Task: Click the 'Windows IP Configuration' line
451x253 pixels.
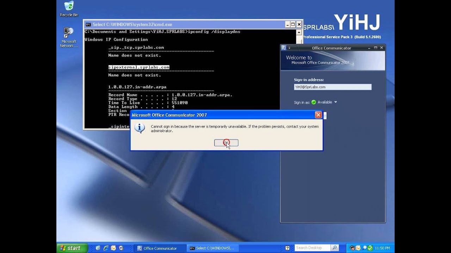Action: tap(116, 40)
